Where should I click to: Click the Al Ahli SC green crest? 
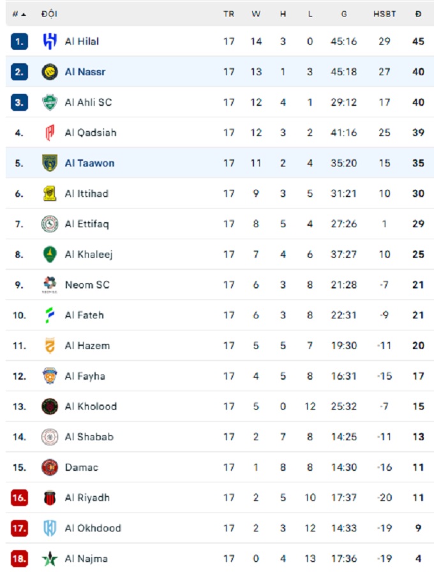pyautogui.click(x=50, y=102)
